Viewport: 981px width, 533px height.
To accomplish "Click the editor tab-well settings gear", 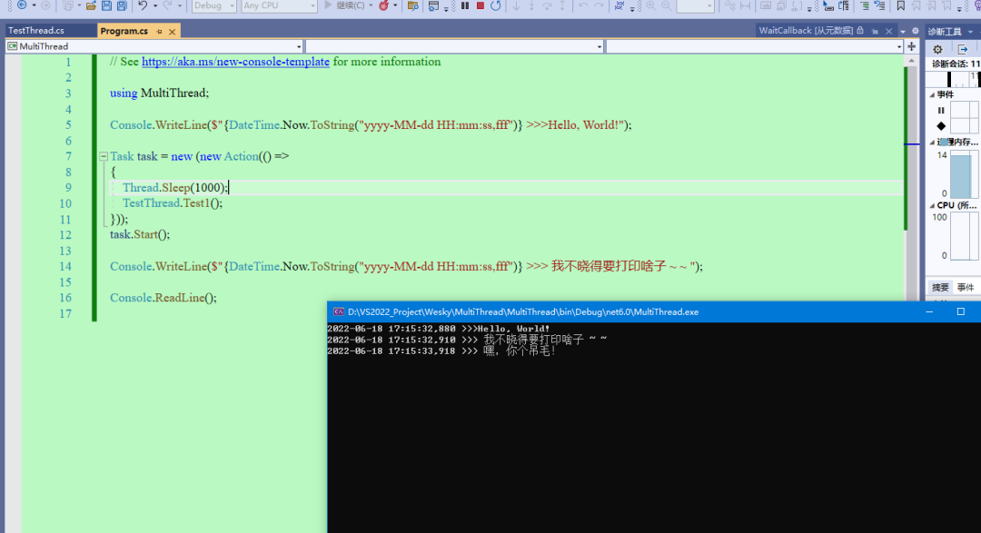I will (x=916, y=31).
